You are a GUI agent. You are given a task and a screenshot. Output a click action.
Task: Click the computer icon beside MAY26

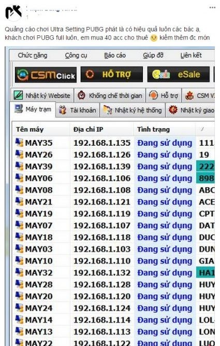[19, 154]
